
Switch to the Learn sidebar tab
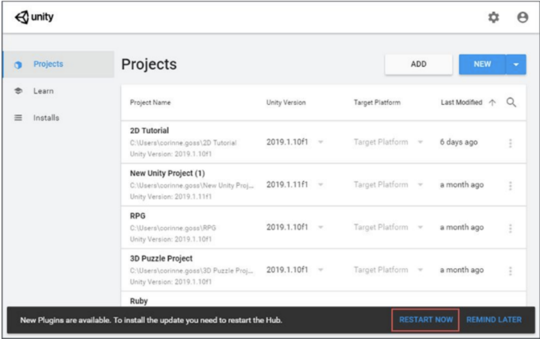coord(43,91)
